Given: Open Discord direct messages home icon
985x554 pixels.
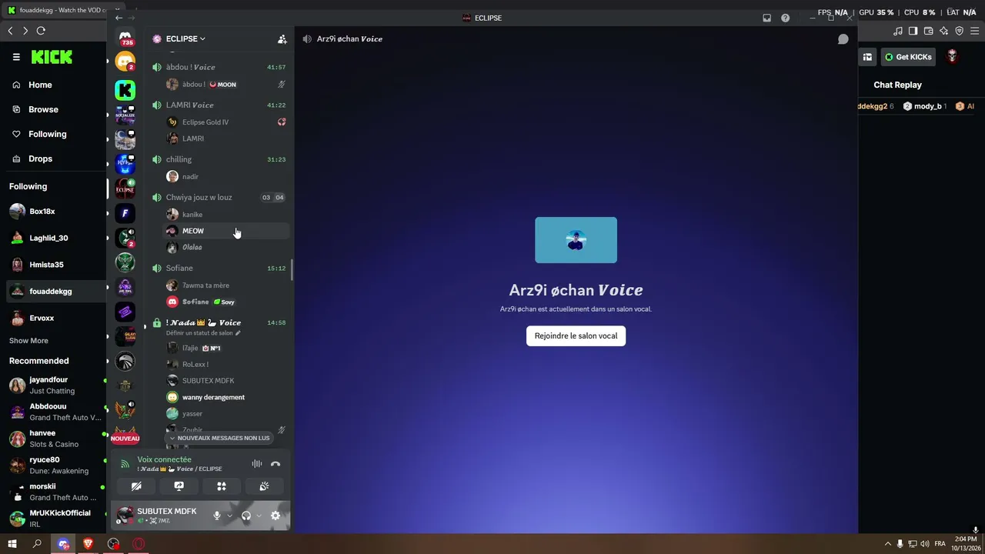Looking at the screenshot, I should coord(125,38).
